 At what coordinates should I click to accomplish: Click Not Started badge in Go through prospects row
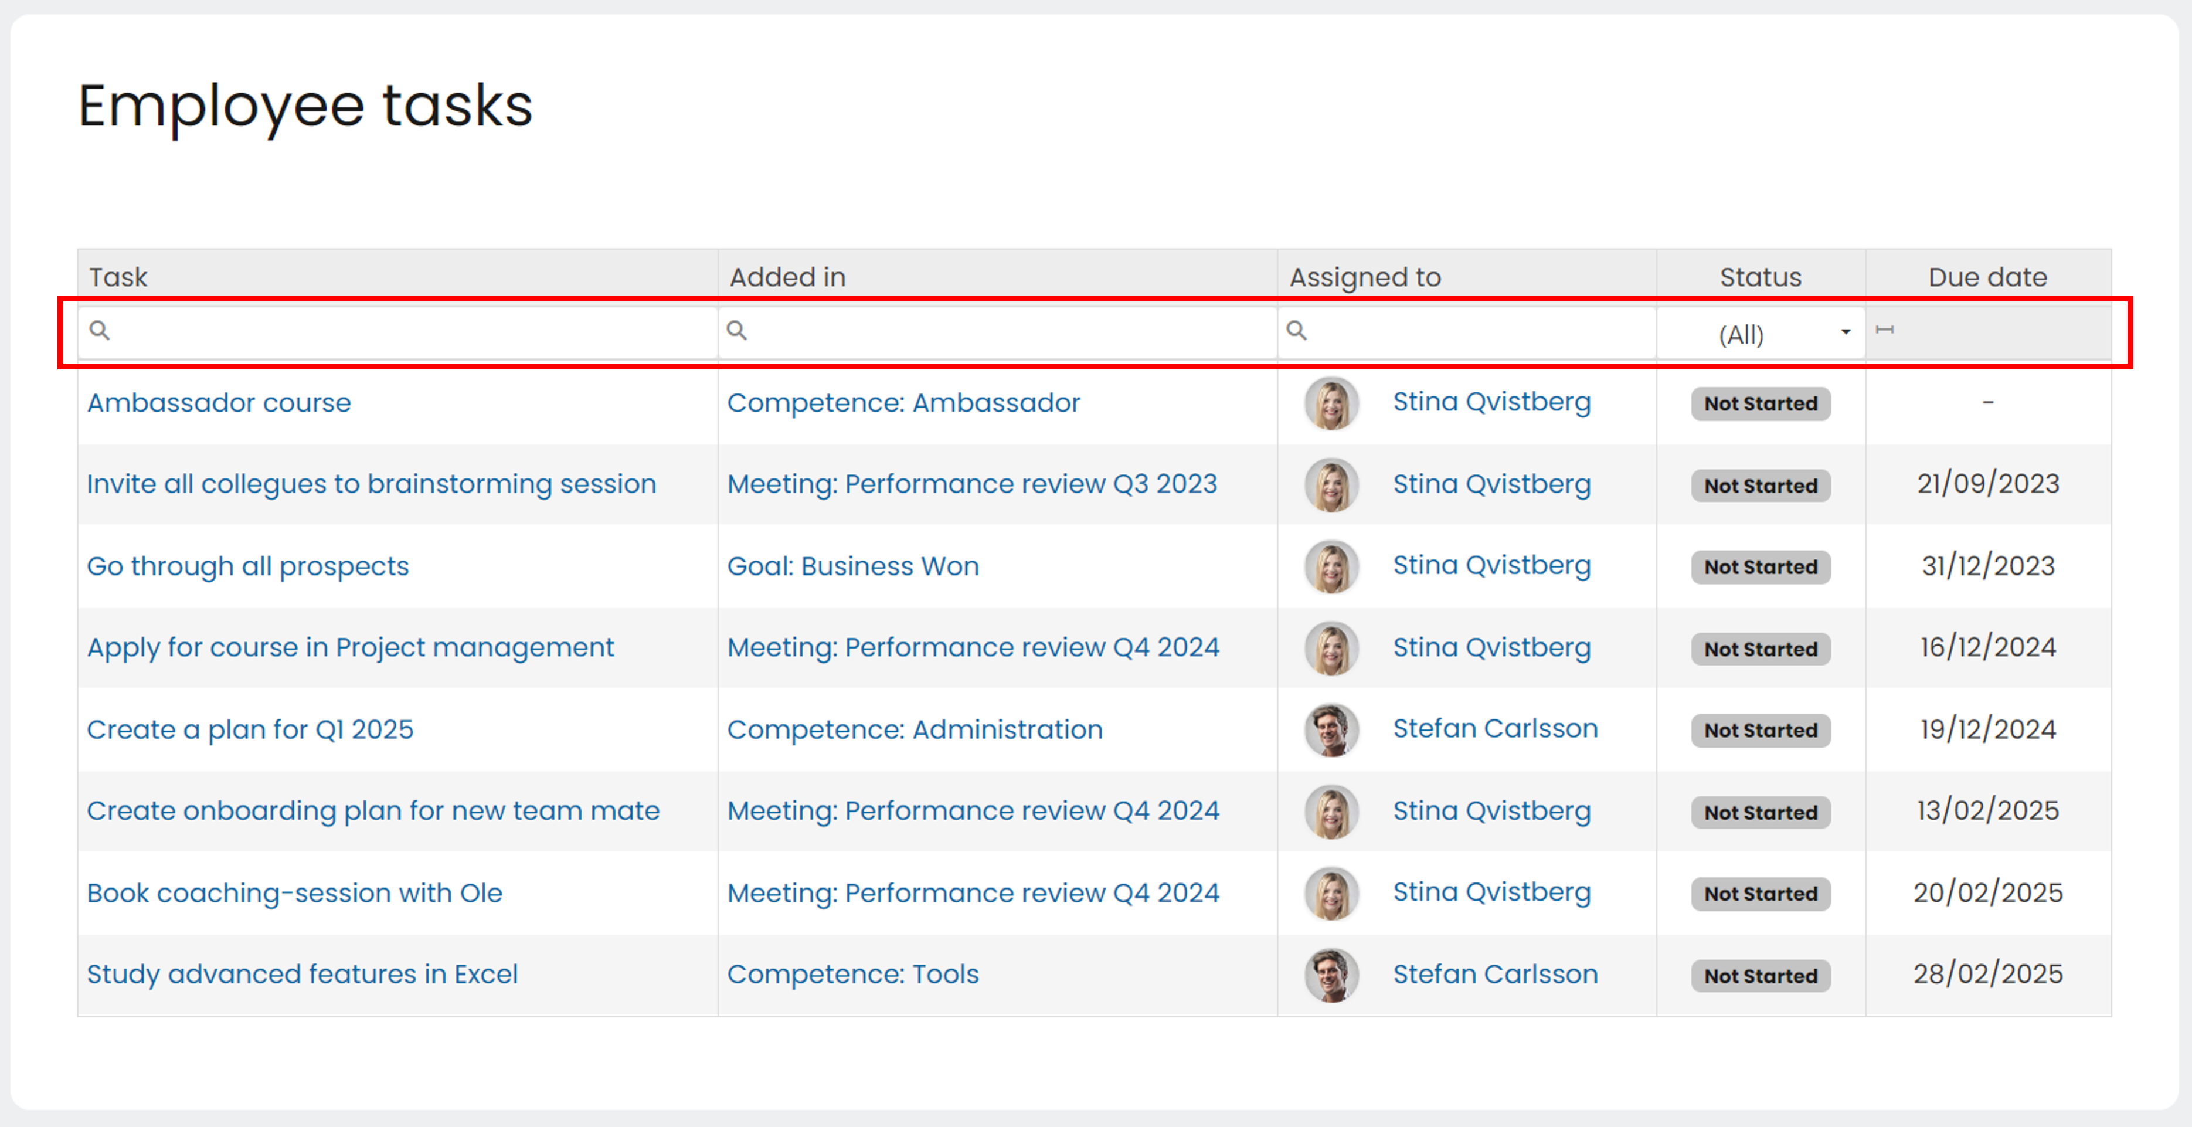coord(1761,567)
